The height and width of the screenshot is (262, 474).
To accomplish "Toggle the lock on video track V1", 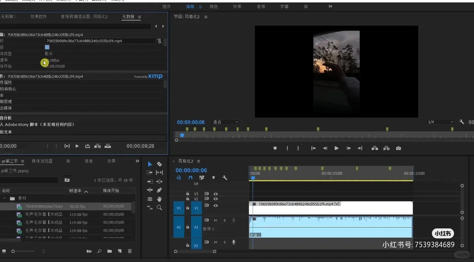I will 188,208.
